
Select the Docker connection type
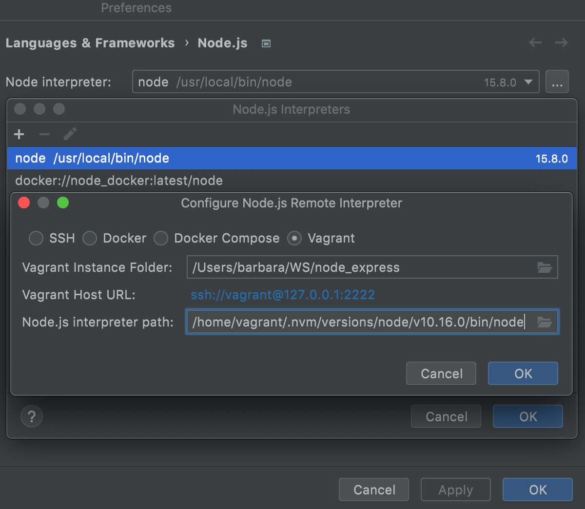click(x=90, y=238)
